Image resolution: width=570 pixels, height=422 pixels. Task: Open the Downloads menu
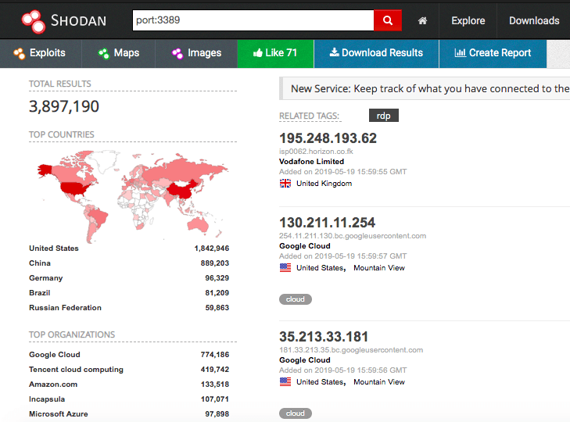point(534,21)
